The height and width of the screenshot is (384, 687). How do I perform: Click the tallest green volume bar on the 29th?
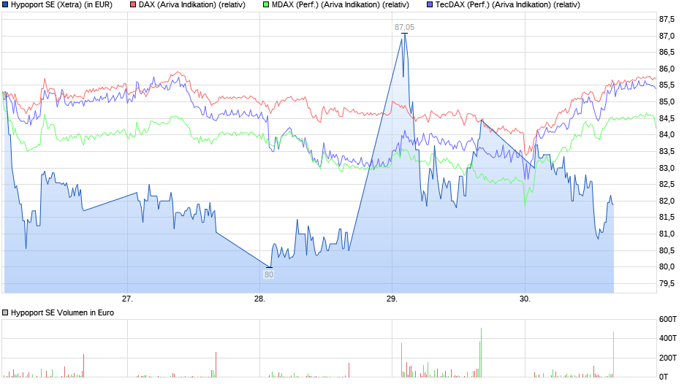[x=481, y=353]
